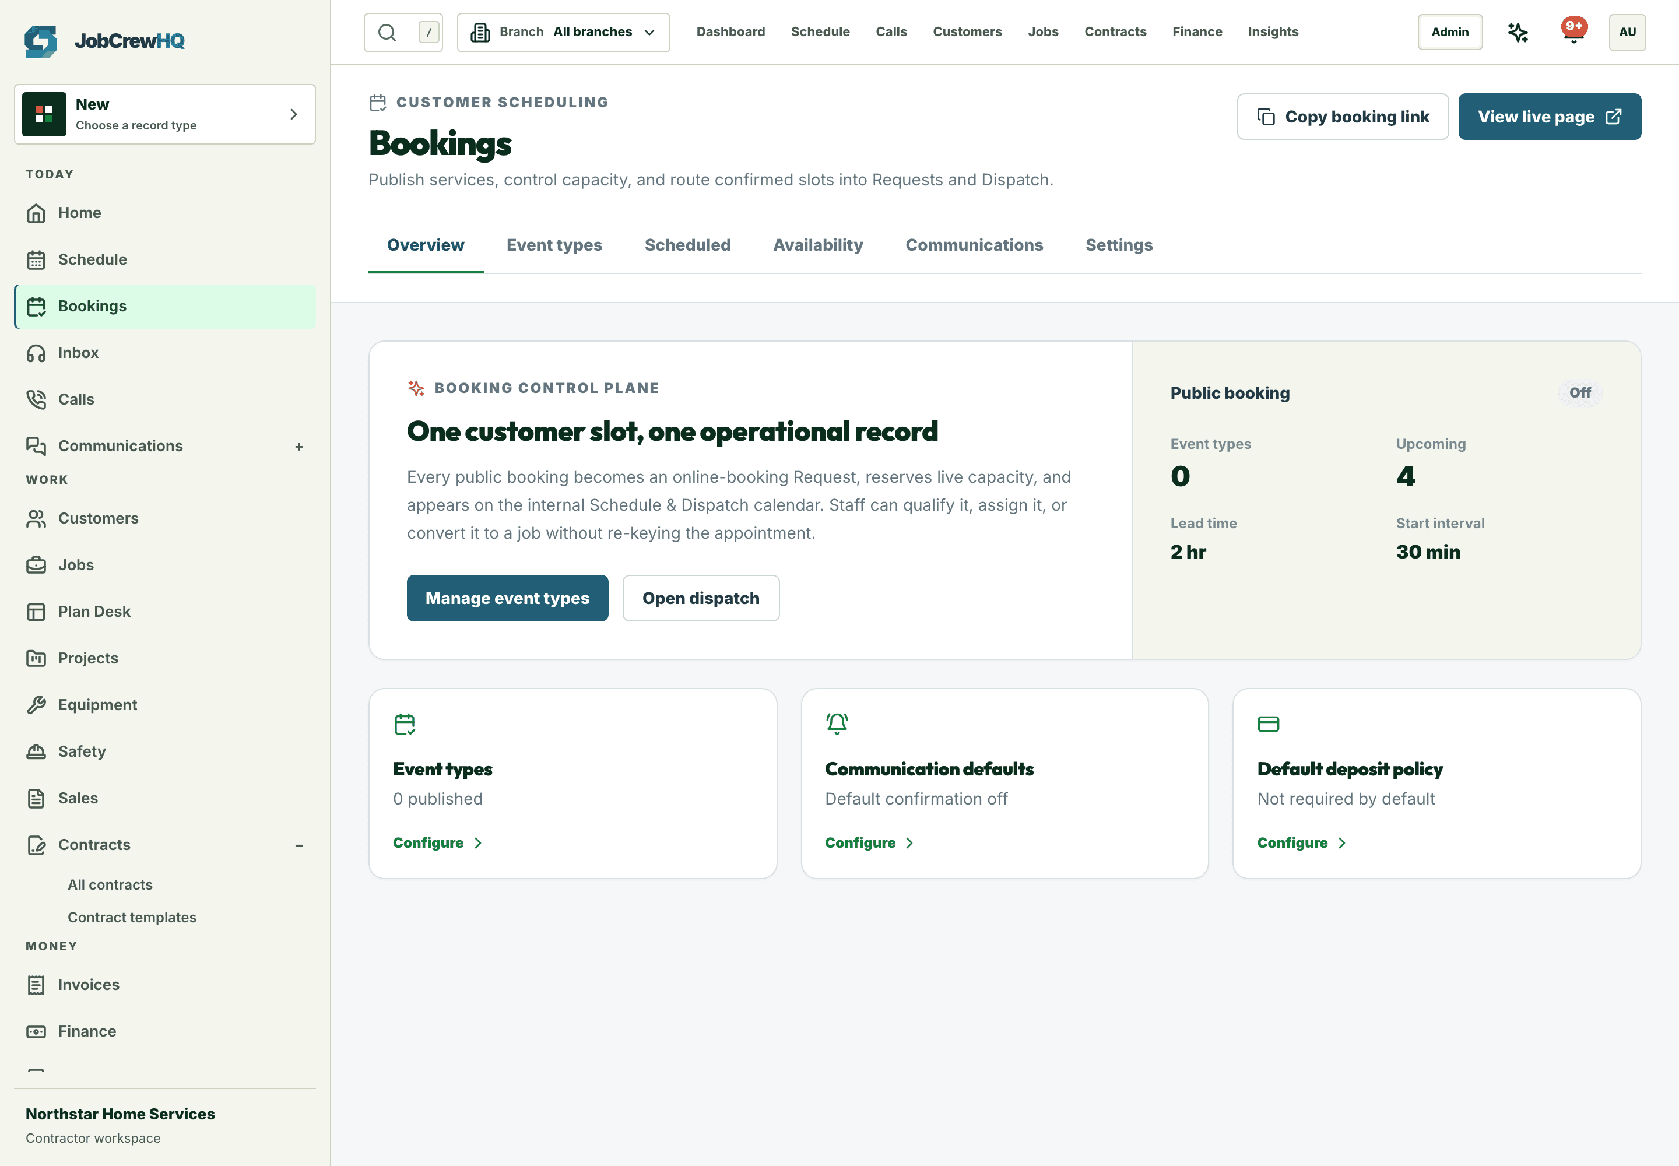Click the Equipment wrench icon

point(36,705)
